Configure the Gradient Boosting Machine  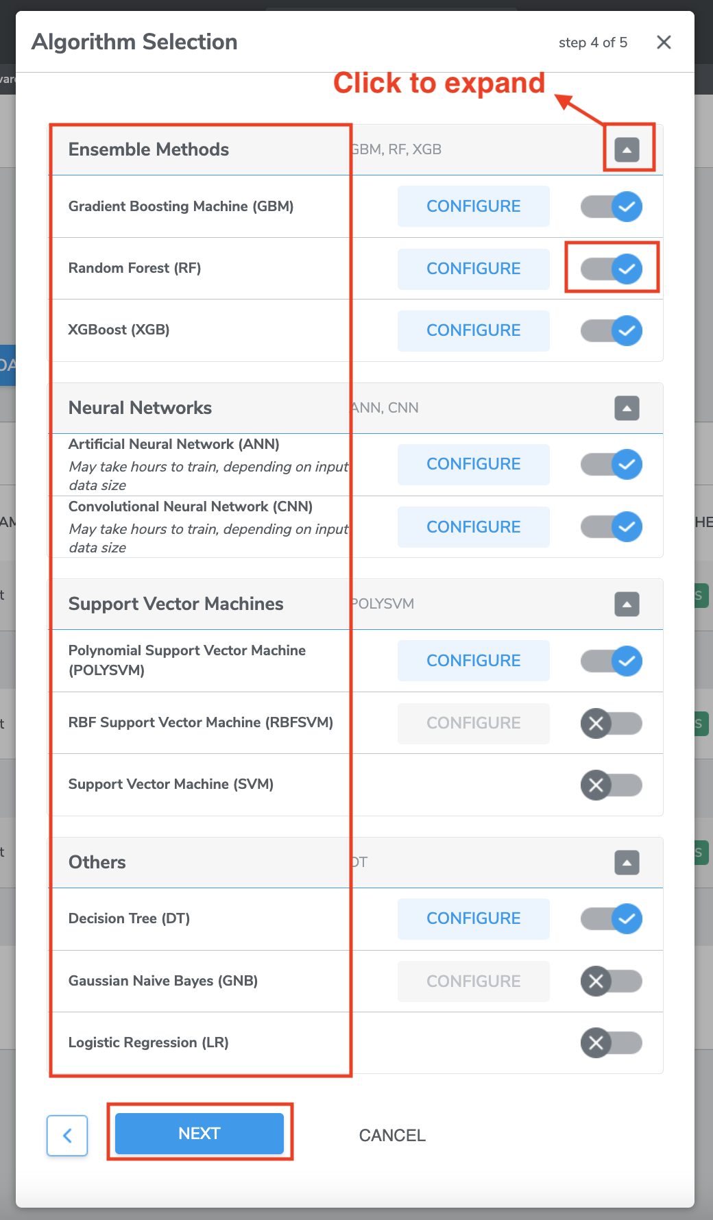point(474,206)
